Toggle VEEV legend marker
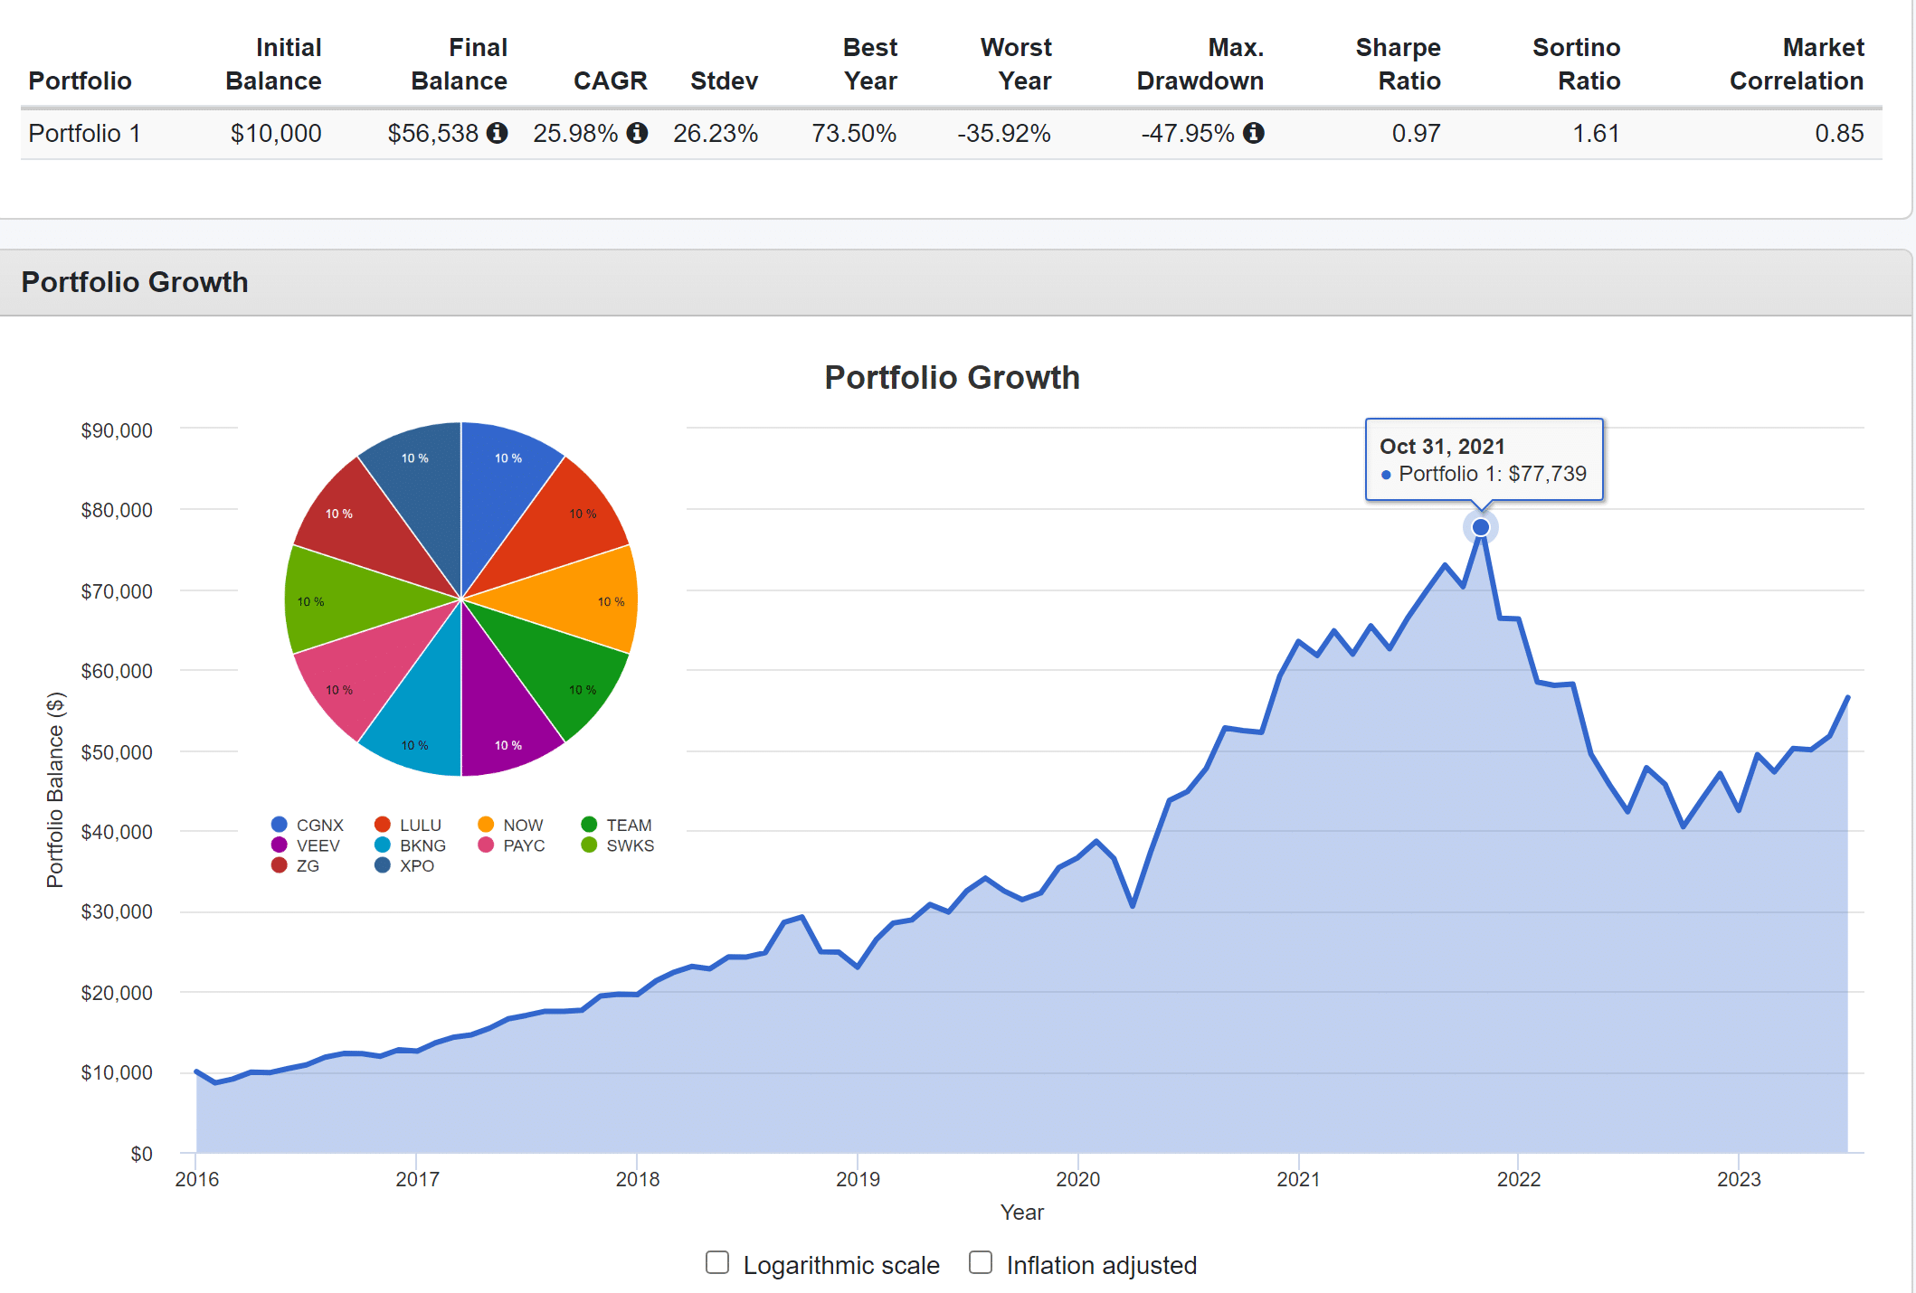The width and height of the screenshot is (1916, 1293). click(x=280, y=845)
